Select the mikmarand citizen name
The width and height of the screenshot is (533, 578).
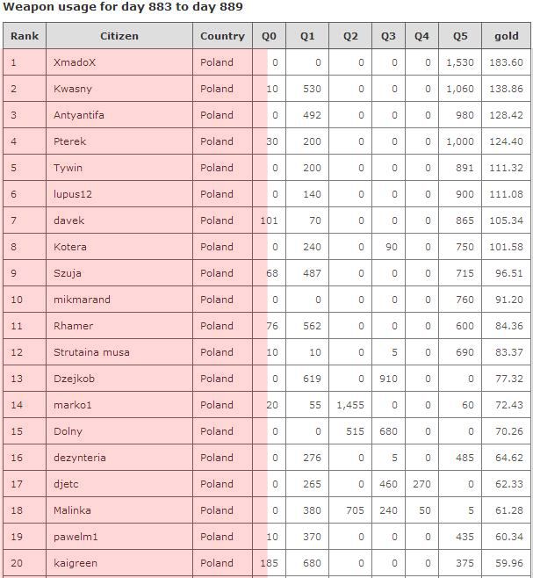tap(82, 300)
